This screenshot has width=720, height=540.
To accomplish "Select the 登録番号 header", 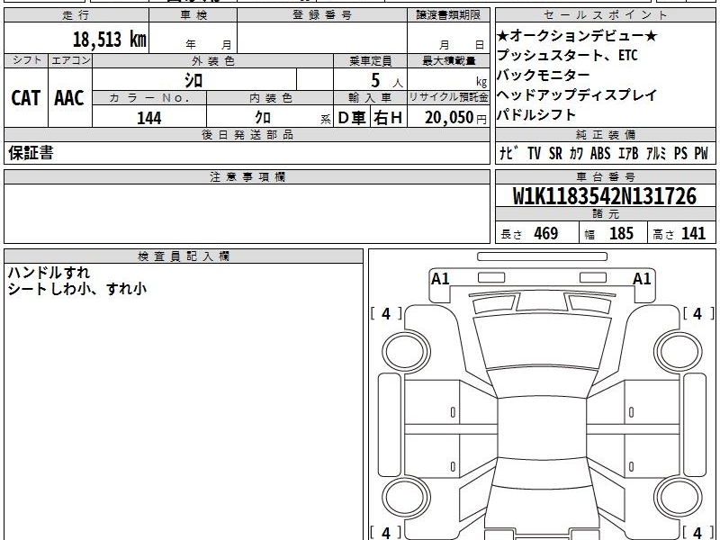I will pos(322,15).
